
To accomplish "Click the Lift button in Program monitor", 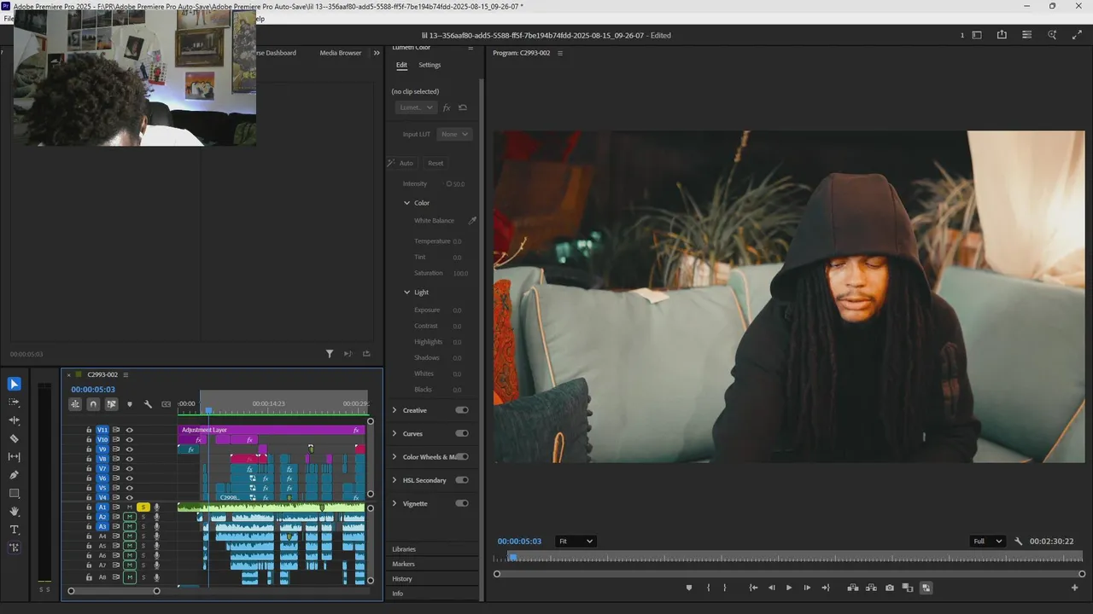I will [852, 588].
